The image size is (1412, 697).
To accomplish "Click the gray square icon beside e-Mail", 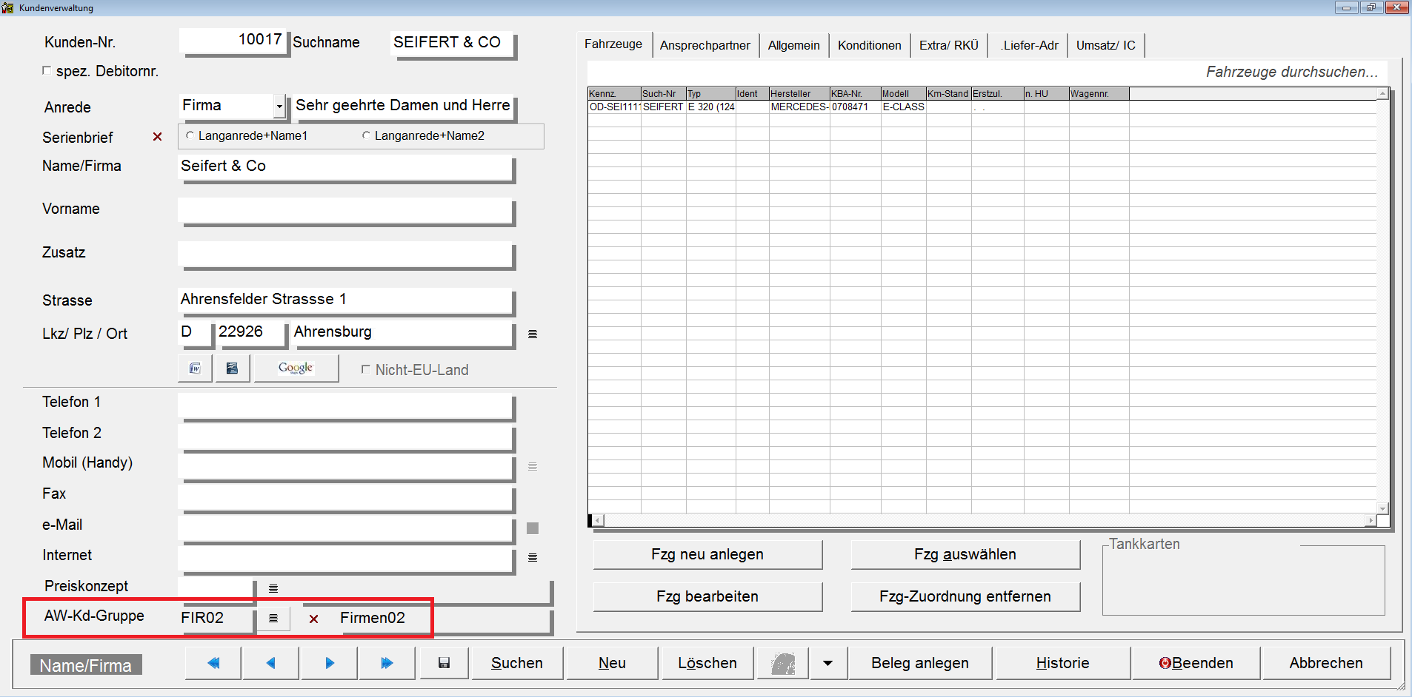I will [x=532, y=528].
